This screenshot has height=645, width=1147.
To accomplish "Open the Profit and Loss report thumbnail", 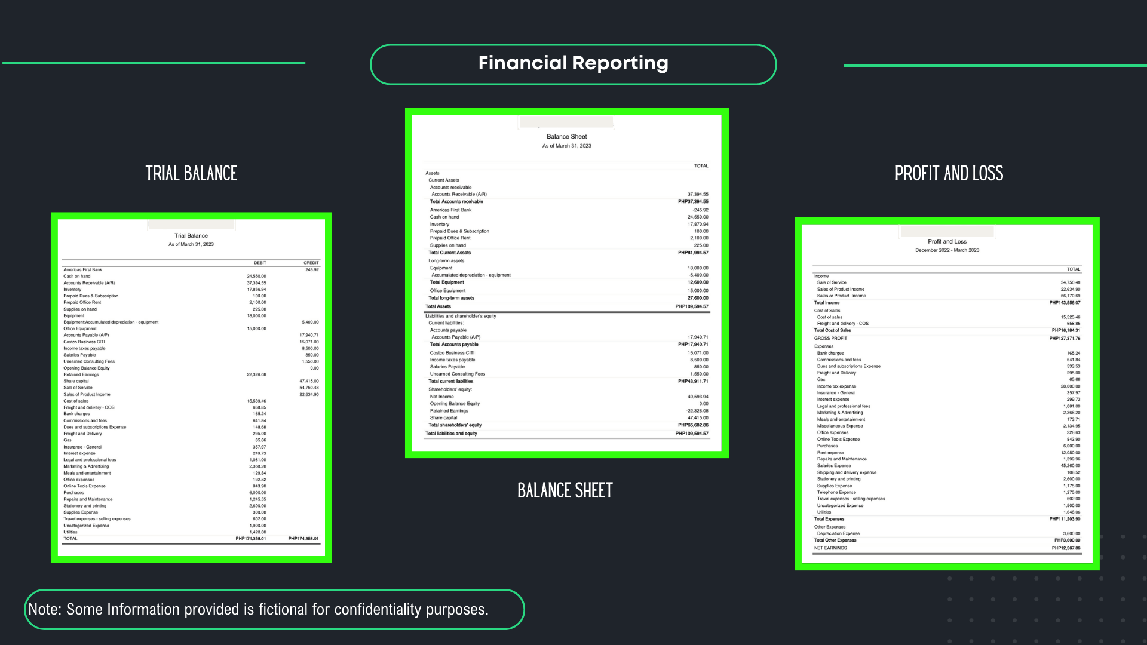I will tap(947, 394).
